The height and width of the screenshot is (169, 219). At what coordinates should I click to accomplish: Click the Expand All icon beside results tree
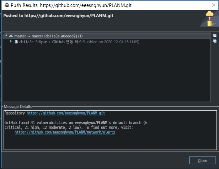pyautogui.click(x=215, y=41)
